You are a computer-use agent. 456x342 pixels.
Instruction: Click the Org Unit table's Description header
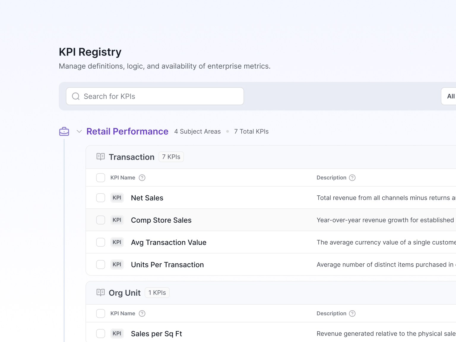tap(331, 313)
